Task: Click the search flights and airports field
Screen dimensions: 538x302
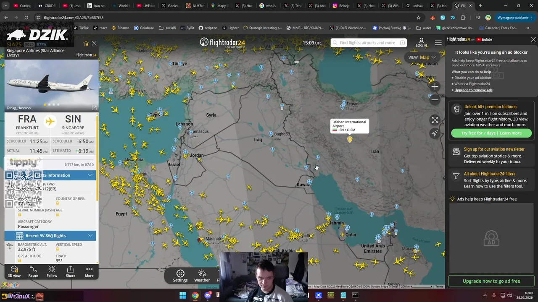Action: 369,43
